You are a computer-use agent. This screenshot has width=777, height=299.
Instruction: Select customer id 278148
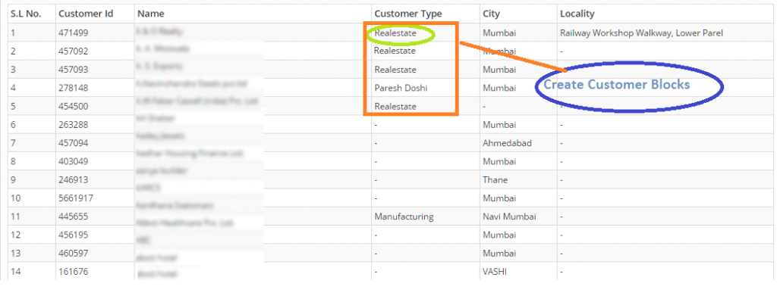(74, 88)
